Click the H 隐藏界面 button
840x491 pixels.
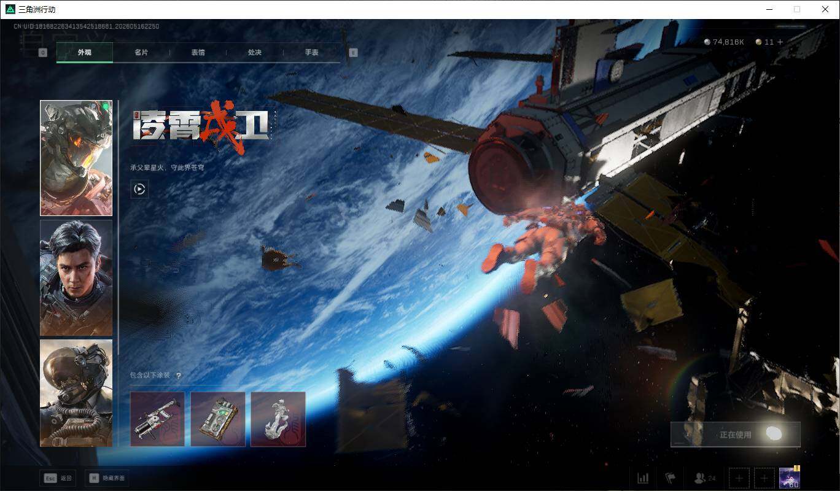pos(107,478)
